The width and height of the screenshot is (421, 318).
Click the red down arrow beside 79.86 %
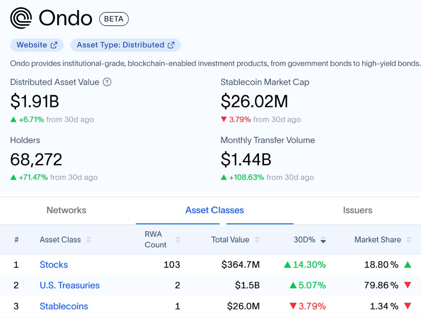click(408, 285)
